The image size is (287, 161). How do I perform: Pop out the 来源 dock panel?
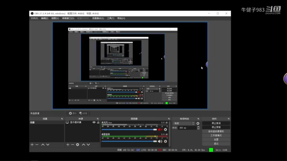pyautogui.click(x=98, y=119)
